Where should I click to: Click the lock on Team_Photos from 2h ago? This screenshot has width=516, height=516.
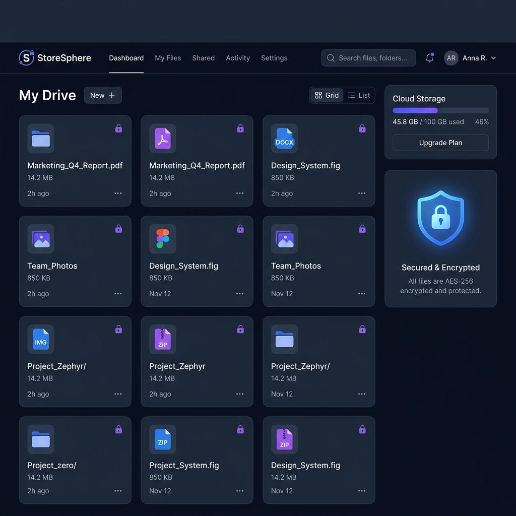119,229
